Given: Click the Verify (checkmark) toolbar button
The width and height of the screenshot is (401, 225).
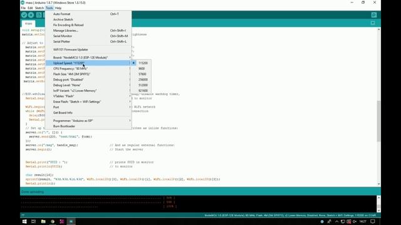Looking at the screenshot, I should (24, 15).
